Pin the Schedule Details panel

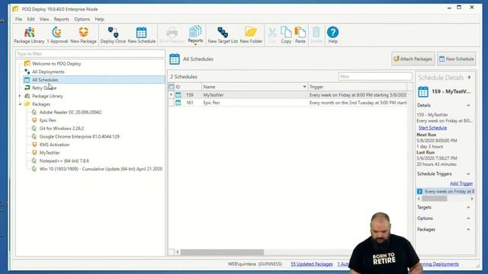470,78
